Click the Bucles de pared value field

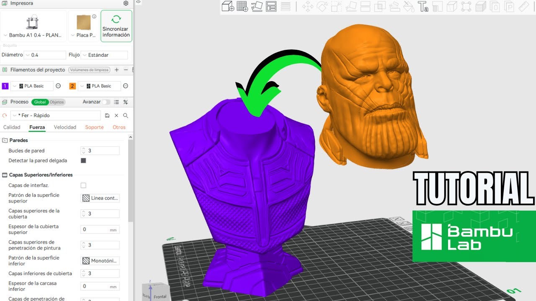coord(100,150)
